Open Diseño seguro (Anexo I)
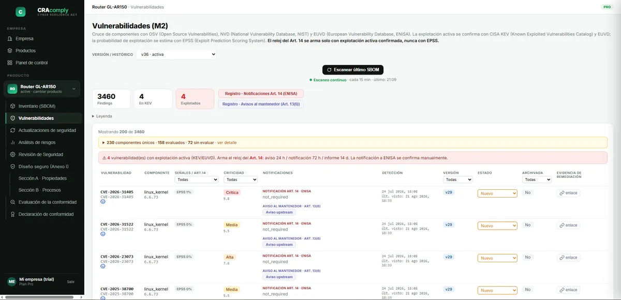The width and height of the screenshot is (621, 300). coord(44,167)
